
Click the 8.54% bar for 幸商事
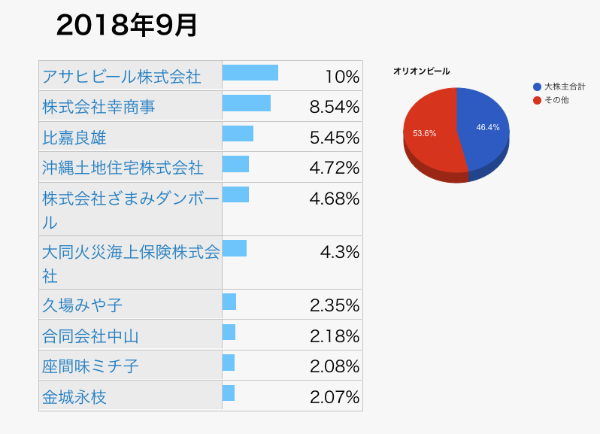247,103
